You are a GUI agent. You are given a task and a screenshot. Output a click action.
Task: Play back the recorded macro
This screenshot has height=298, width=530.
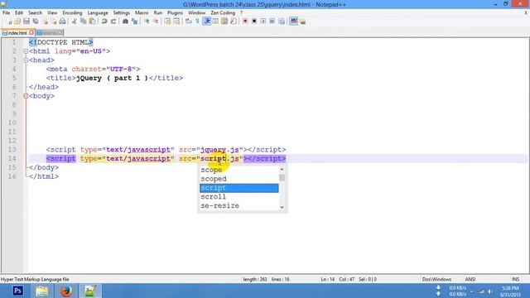pos(263,22)
